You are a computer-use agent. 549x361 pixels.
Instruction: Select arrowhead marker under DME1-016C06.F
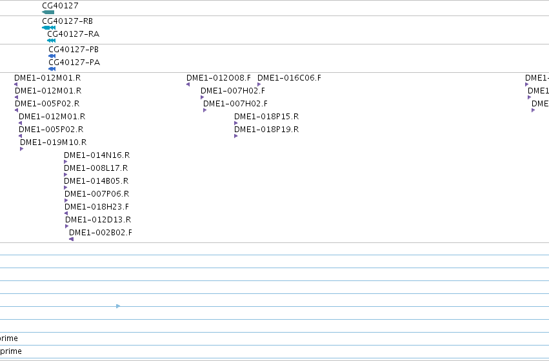pos(259,84)
